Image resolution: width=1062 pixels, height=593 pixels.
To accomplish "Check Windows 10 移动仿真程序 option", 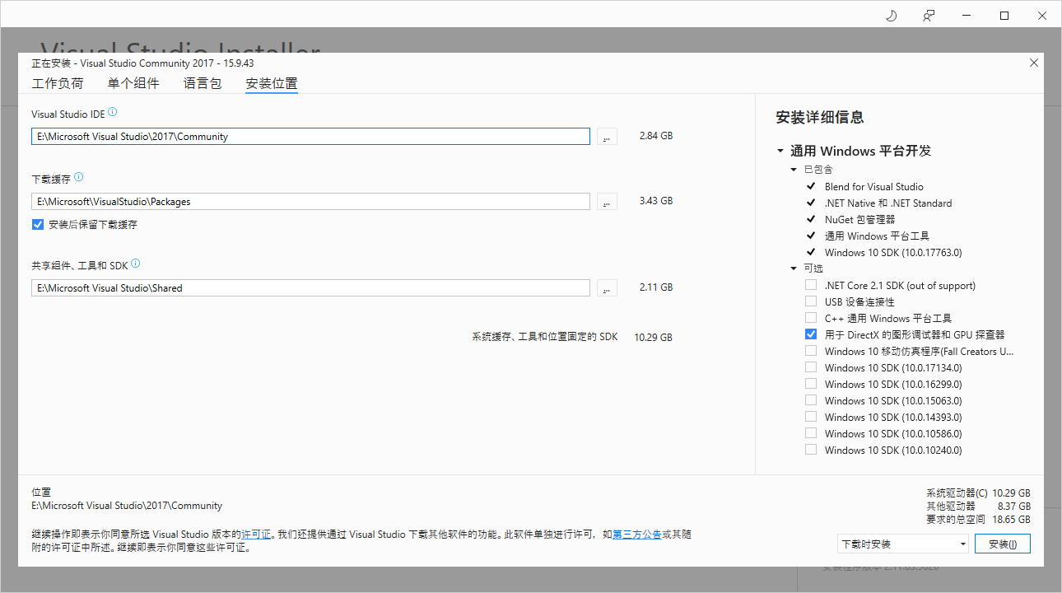I will (811, 351).
